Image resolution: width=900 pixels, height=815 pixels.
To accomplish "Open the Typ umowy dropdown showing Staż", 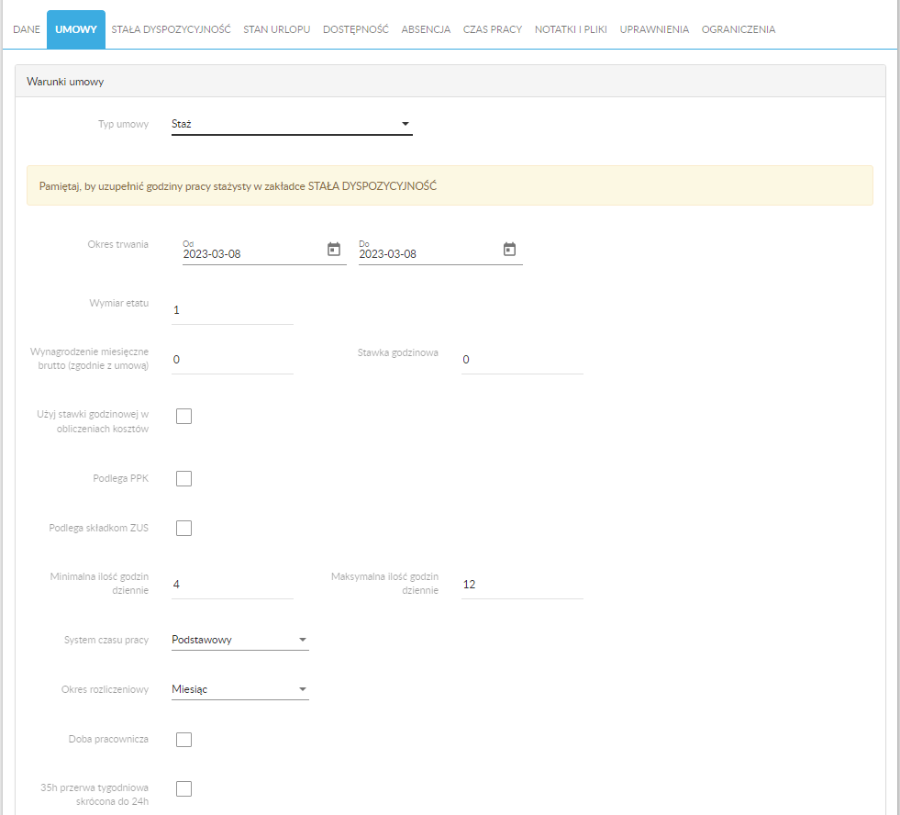I will tap(292, 124).
